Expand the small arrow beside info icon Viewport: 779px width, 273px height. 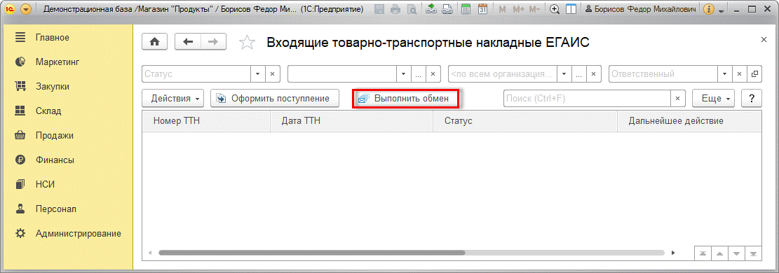point(722,10)
